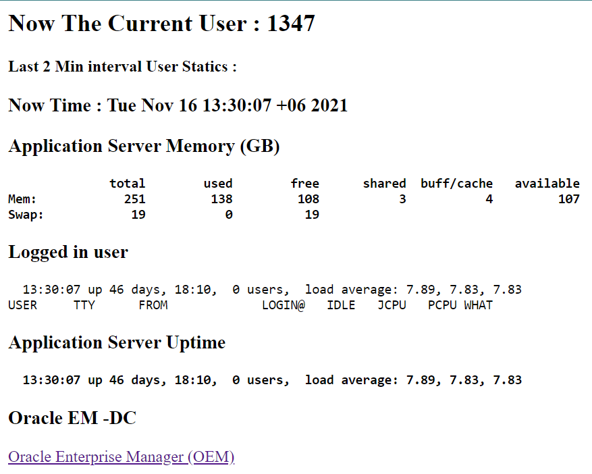This screenshot has height=474, width=592.
Task: Click the 'IDLE' column header
Action: pyautogui.click(x=341, y=305)
